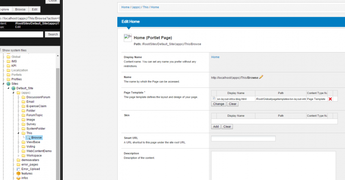Click the KPI folder icon
345x180 pixels.
click(9, 66)
